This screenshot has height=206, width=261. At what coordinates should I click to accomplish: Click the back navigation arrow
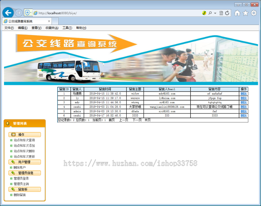(x=8, y=12)
